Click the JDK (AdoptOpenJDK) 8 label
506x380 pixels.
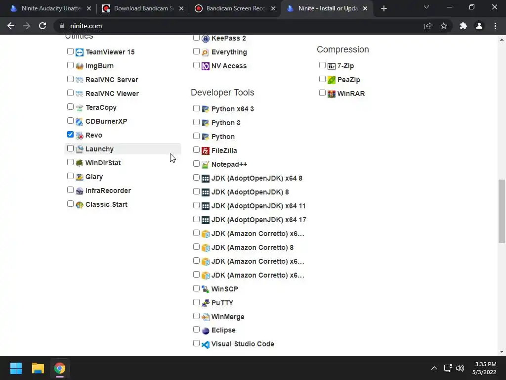tap(250, 192)
